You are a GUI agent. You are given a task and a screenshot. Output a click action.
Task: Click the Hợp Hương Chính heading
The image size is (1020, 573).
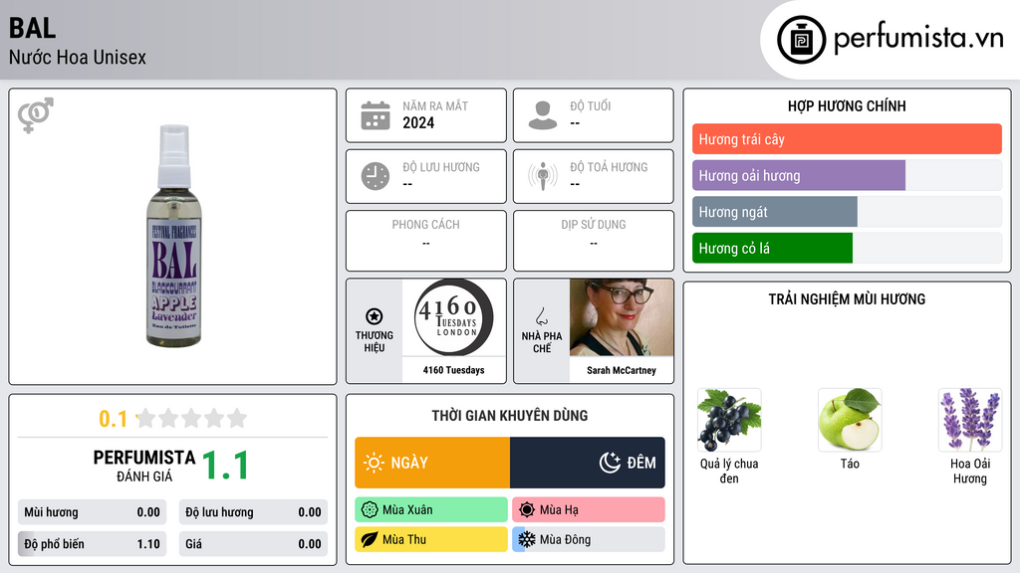point(847,105)
